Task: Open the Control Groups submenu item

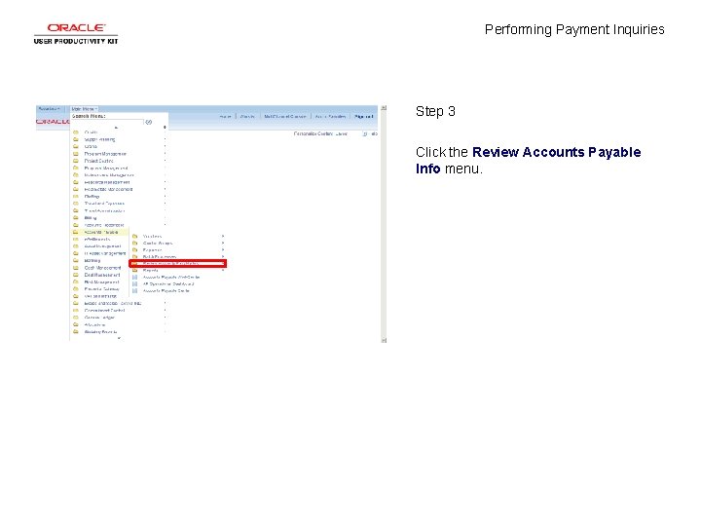Action: pyautogui.click(x=158, y=244)
